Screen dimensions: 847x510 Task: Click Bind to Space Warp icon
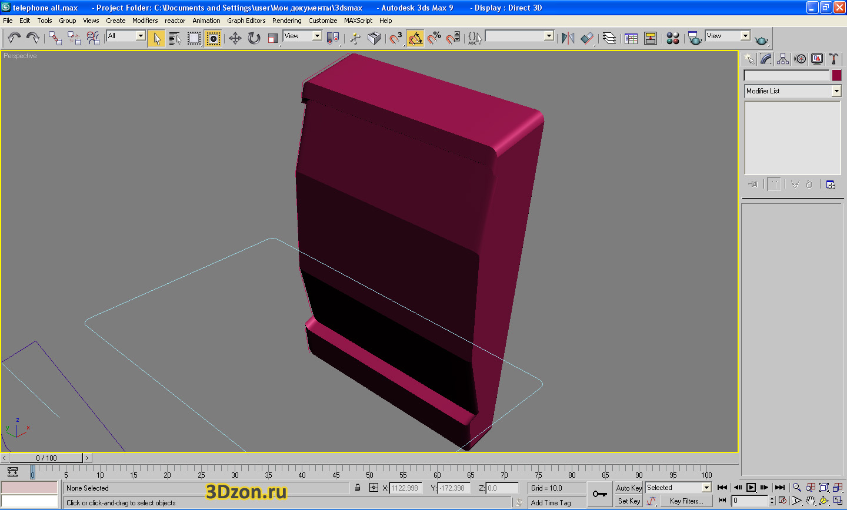pyautogui.click(x=93, y=38)
